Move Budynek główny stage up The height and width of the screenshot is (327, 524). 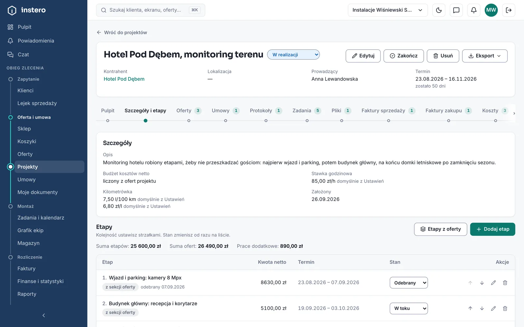[x=470, y=308]
